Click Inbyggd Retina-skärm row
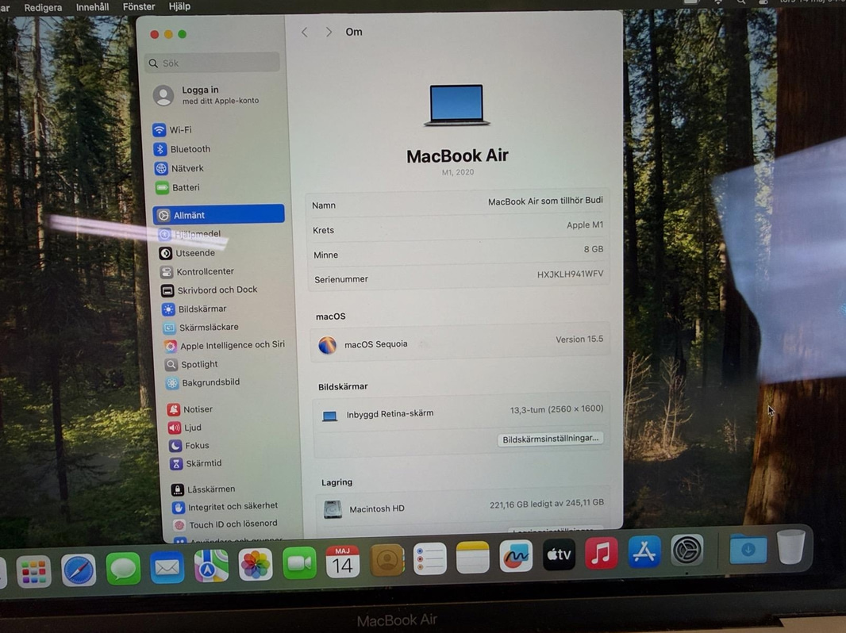 coord(462,412)
